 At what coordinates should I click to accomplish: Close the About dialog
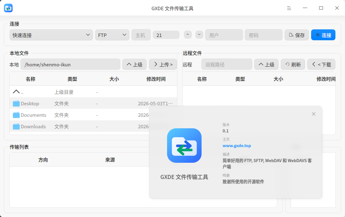(314, 114)
